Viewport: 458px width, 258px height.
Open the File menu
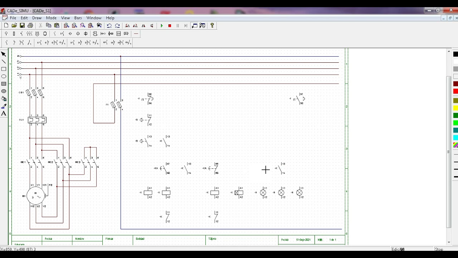[13, 18]
